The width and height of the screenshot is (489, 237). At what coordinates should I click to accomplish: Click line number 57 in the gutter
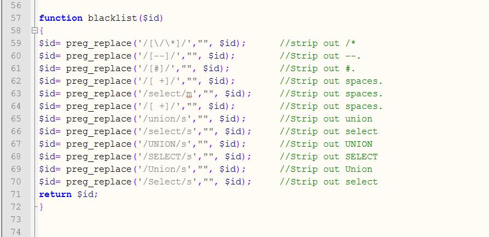[15, 18]
